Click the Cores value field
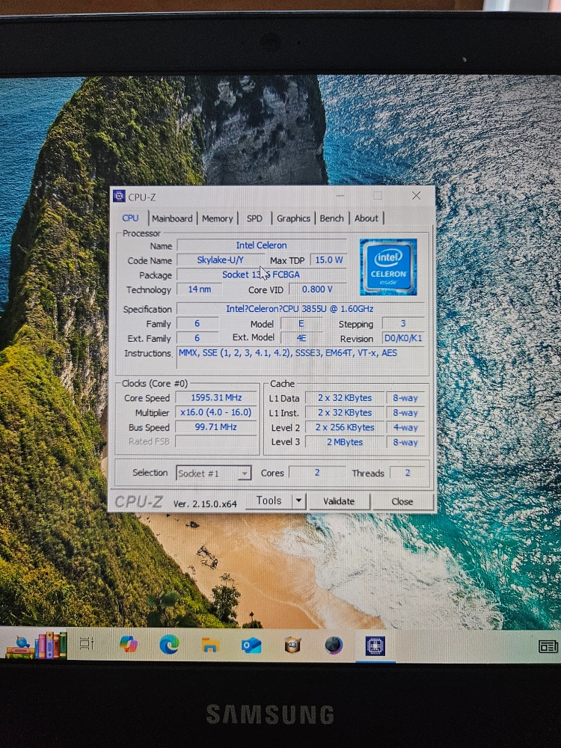The width and height of the screenshot is (561, 748). click(x=316, y=472)
